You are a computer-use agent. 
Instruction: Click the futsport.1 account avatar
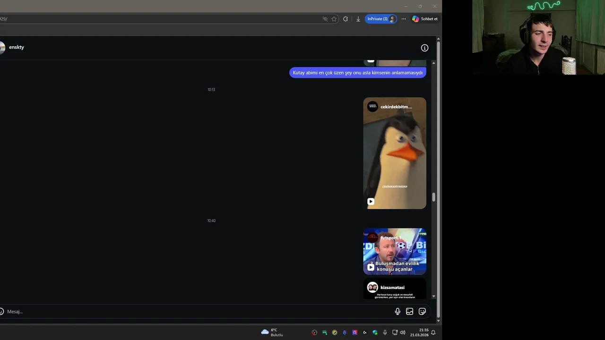[x=372, y=238]
